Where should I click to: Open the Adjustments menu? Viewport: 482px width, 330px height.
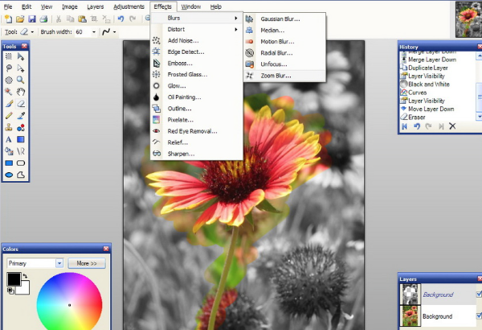(129, 6)
